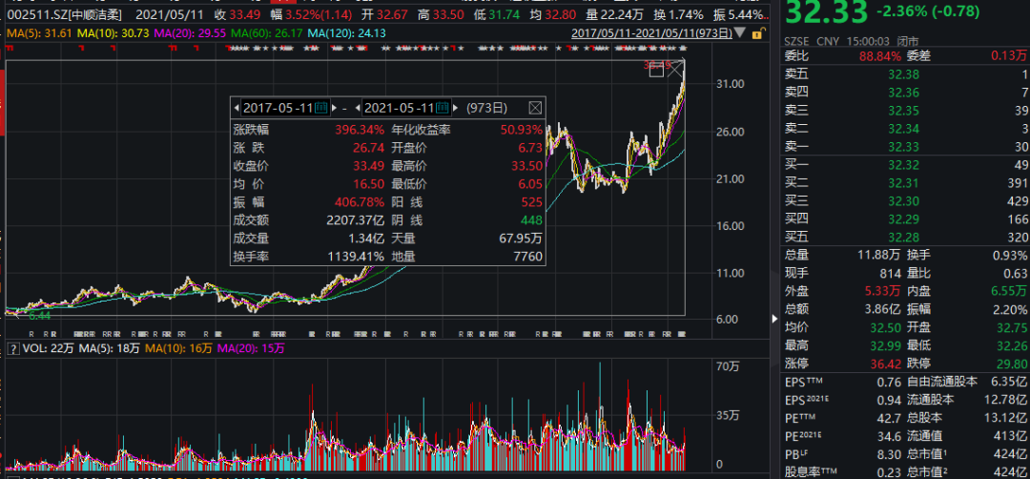Screen dimensions: 1030x479
Task: Step end date back with left arrow
Action: click(360, 108)
